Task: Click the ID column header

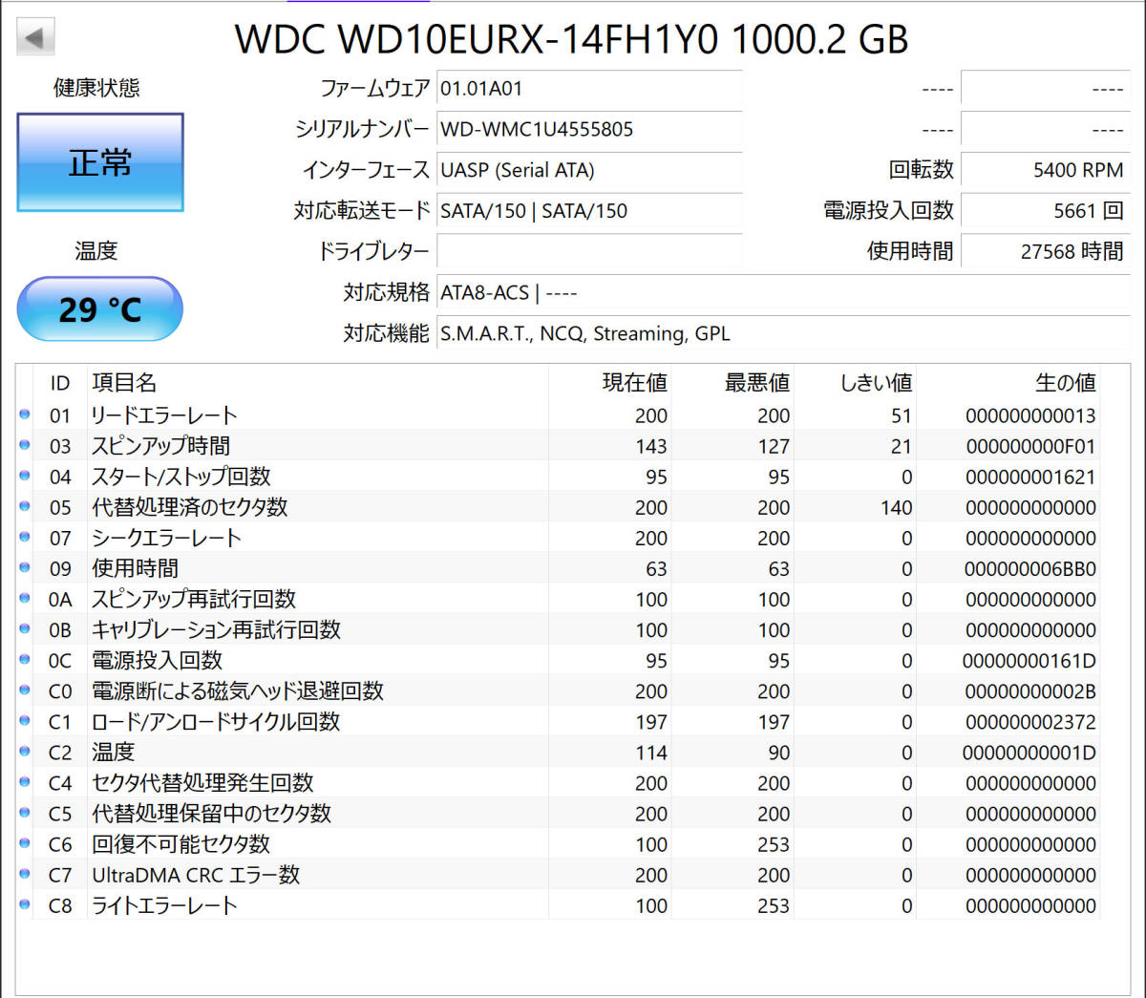Action: coord(60,383)
